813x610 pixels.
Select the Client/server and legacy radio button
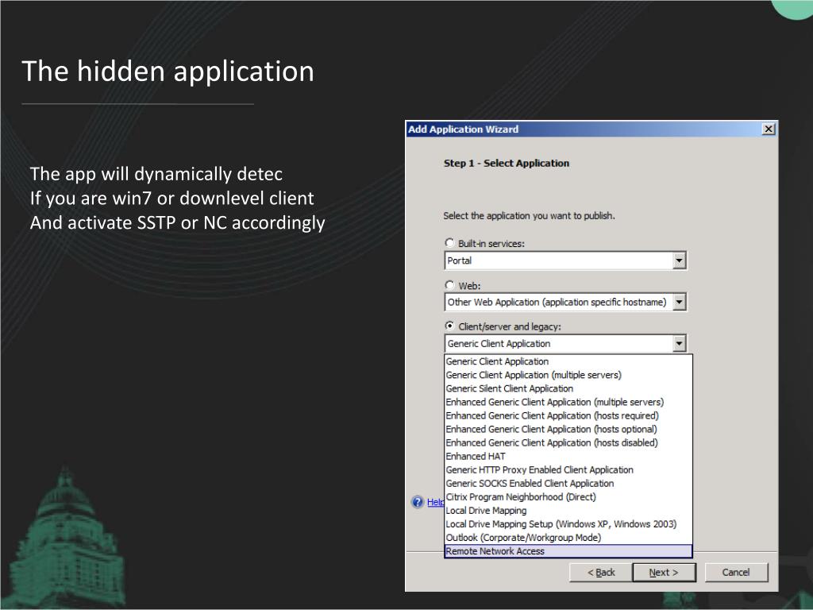pos(449,326)
